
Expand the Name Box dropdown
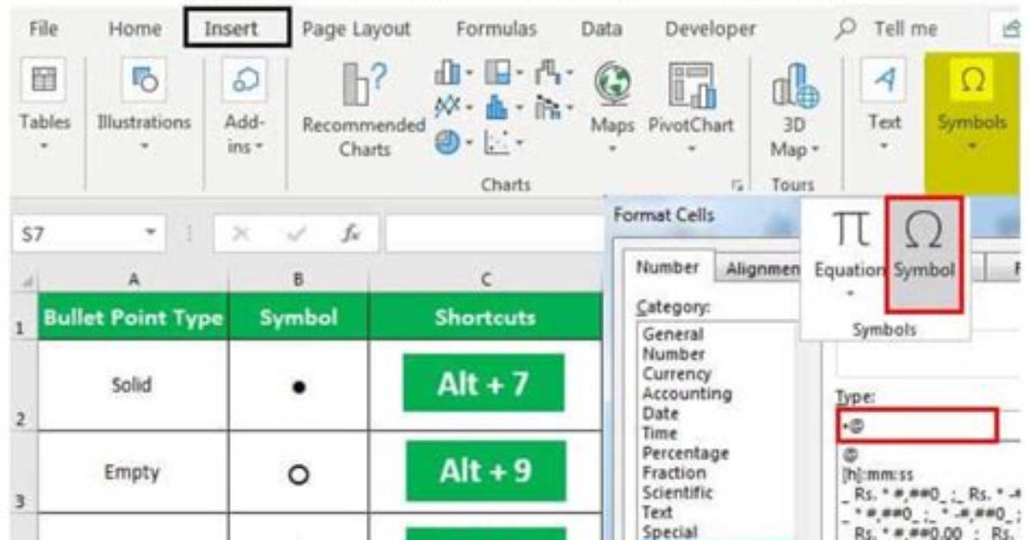tap(151, 232)
